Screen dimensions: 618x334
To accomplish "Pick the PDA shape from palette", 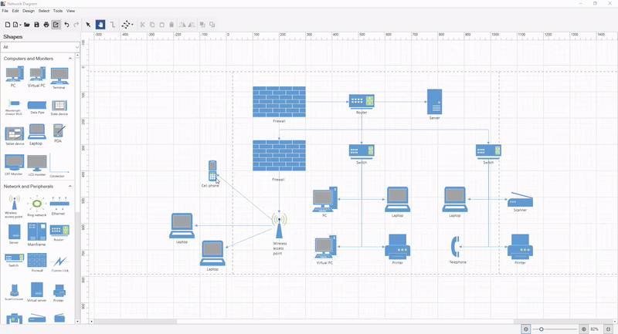I will (x=59, y=131).
